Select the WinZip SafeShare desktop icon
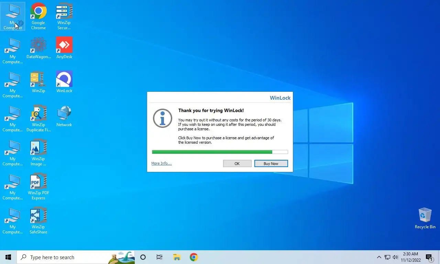The height and width of the screenshot is (264, 440). (38, 221)
